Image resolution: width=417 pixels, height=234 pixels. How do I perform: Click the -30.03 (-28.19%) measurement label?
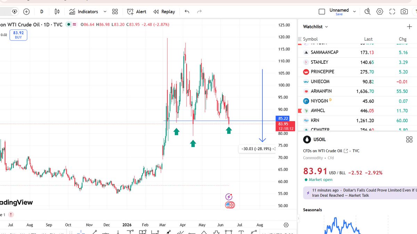point(257,149)
